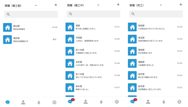Viewport: 188px width, 107px height.
Task: Tap the house icon for 新山邸
Action: tap(8, 27)
